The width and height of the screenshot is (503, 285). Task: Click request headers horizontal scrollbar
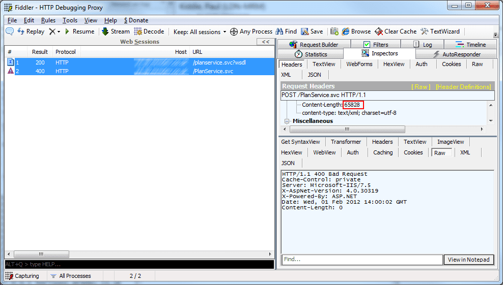[347, 129]
